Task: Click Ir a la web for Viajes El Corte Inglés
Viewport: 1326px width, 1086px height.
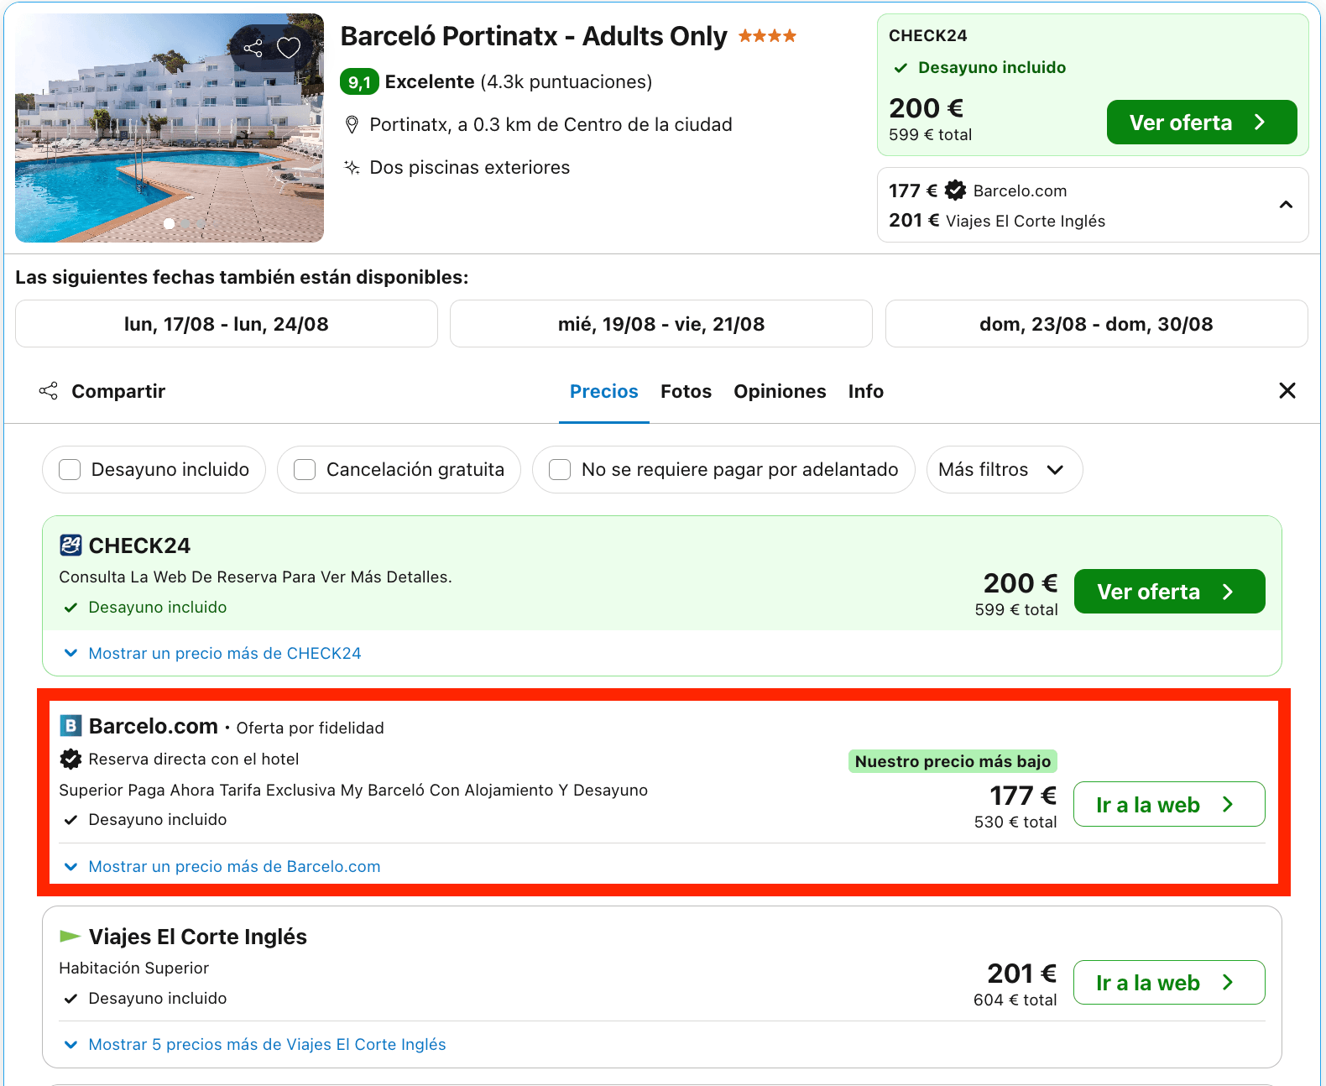Action: [1169, 982]
